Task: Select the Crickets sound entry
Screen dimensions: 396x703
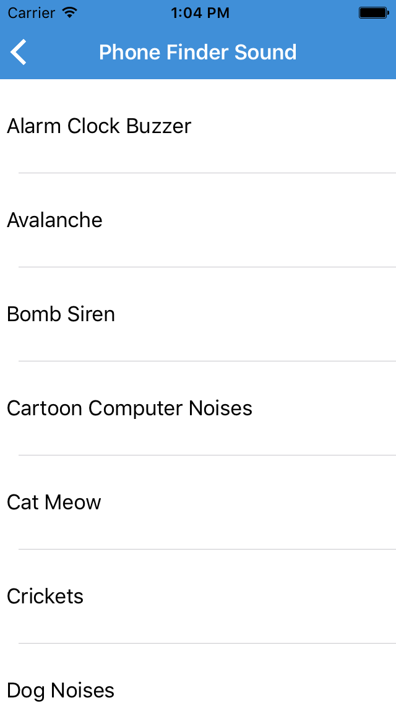Action: 198,597
